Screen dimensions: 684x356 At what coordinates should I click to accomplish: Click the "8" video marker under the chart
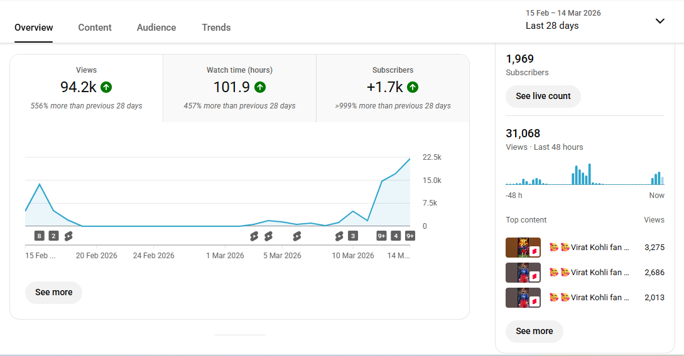[x=40, y=236]
